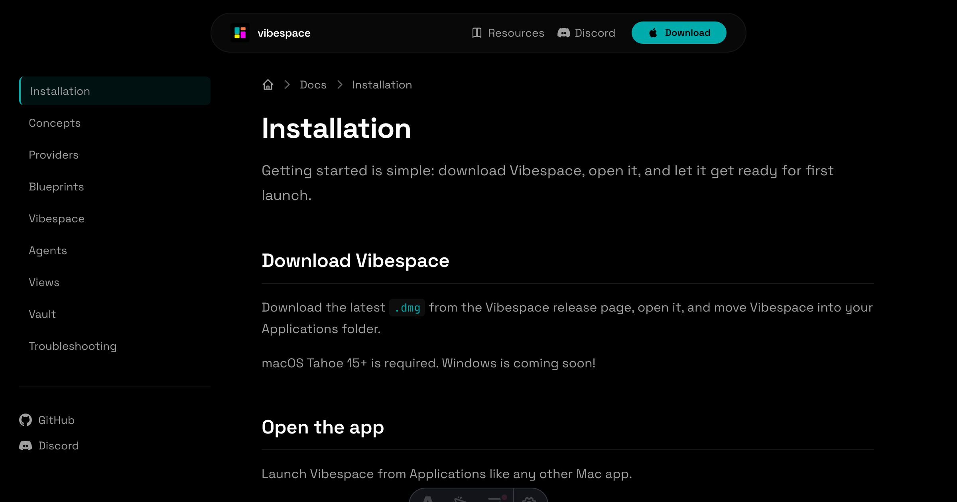Open the home breadcrumb icon
This screenshot has height=502, width=957.
tap(268, 84)
